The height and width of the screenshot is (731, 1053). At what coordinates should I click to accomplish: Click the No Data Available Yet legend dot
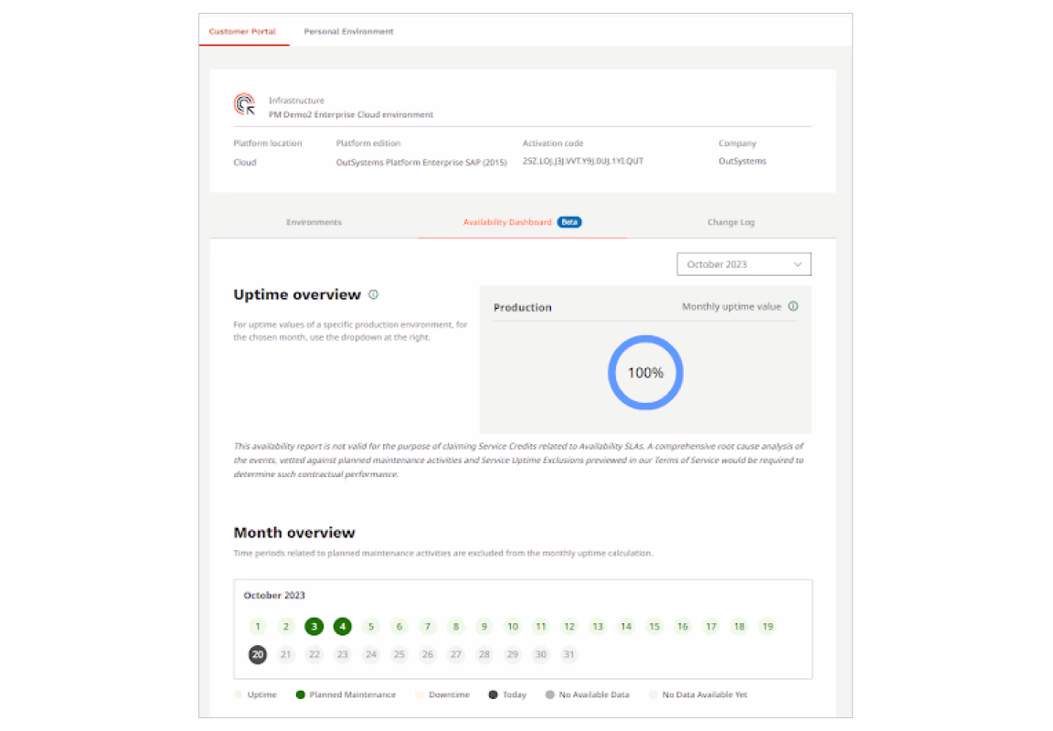click(651, 694)
